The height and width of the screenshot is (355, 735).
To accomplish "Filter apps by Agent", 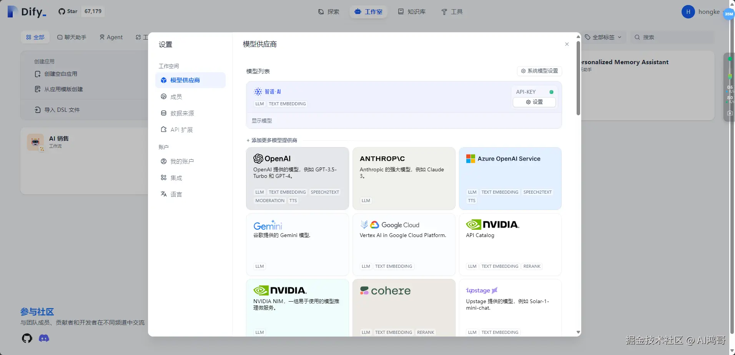I will tap(111, 37).
